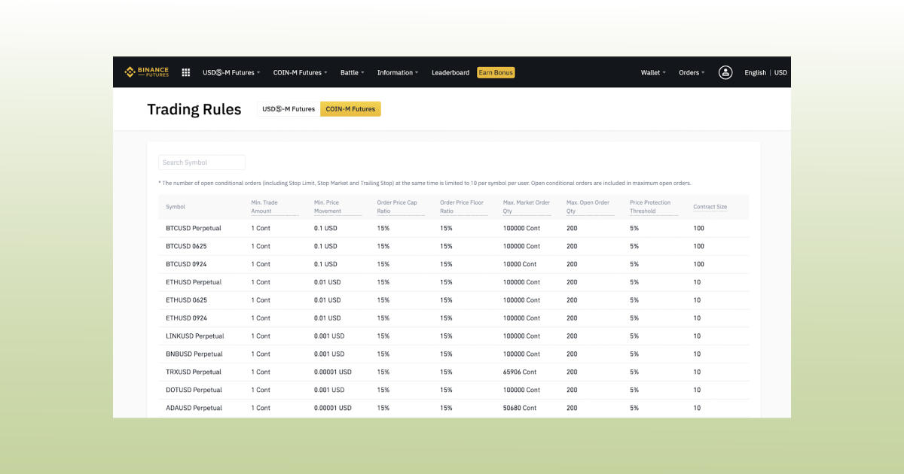Open the USDⓈ-M Futures navigation dropdown
904x474 pixels.
(231, 72)
